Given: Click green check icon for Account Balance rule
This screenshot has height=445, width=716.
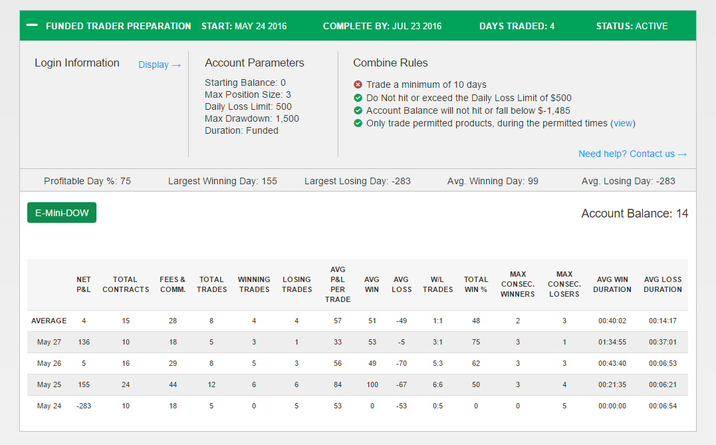Looking at the screenshot, I should point(358,110).
